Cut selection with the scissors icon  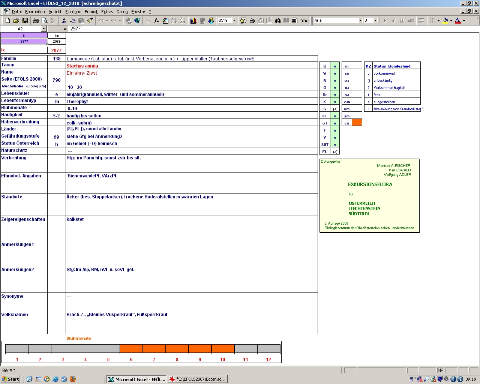coord(64,21)
